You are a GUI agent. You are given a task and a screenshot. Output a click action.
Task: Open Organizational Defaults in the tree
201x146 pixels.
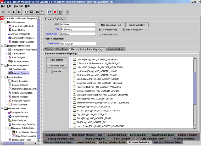coord(23,26)
